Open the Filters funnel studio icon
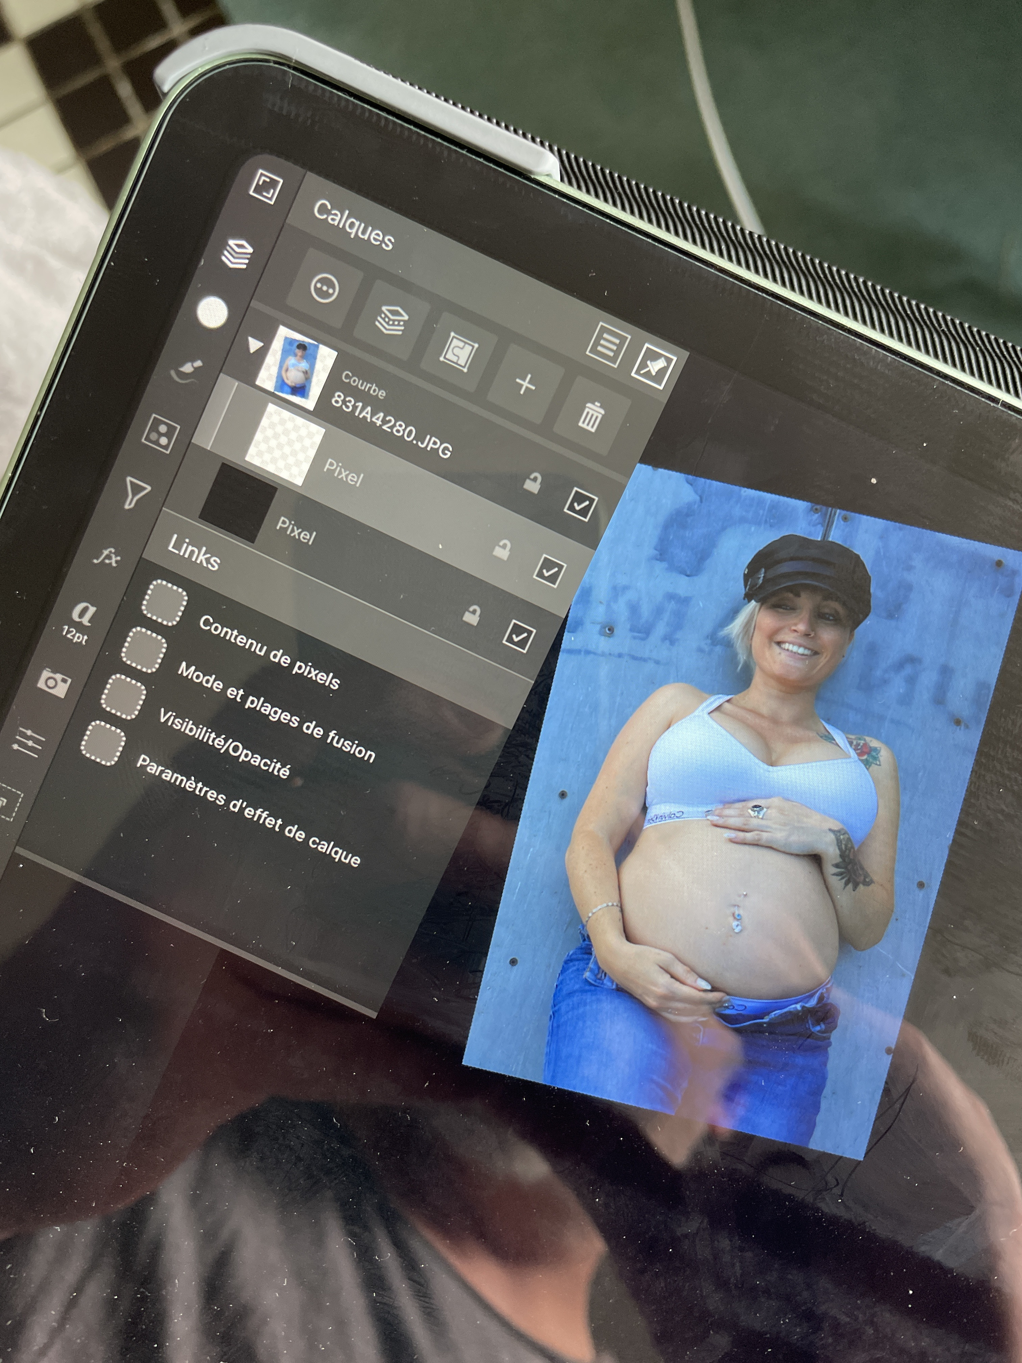Image resolution: width=1022 pixels, height=1363 pixels. [x=137, y=493]
